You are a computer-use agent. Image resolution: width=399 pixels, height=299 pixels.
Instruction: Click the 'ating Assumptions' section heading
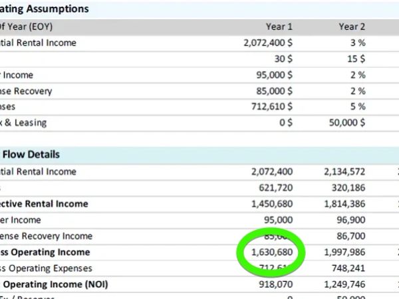tap(44, 9)
